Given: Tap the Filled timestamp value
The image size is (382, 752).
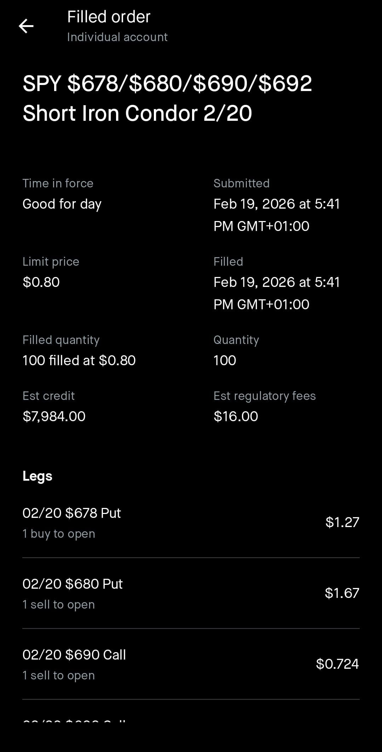Looking at the screenshot, I should click(276, 293).
